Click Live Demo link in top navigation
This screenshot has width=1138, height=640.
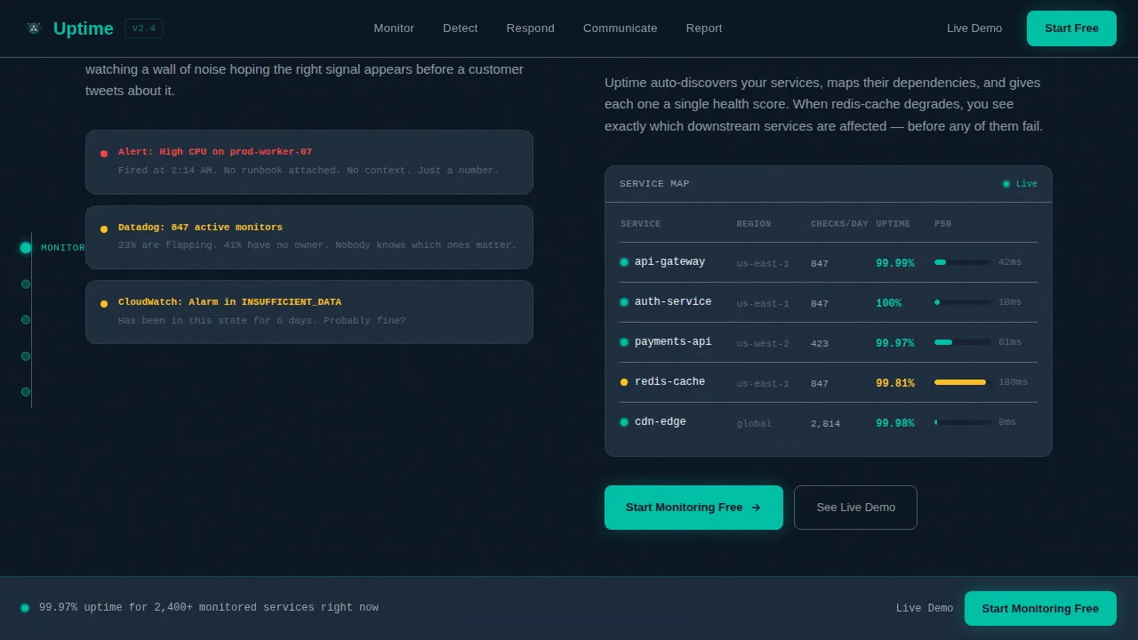click(974, 28)
